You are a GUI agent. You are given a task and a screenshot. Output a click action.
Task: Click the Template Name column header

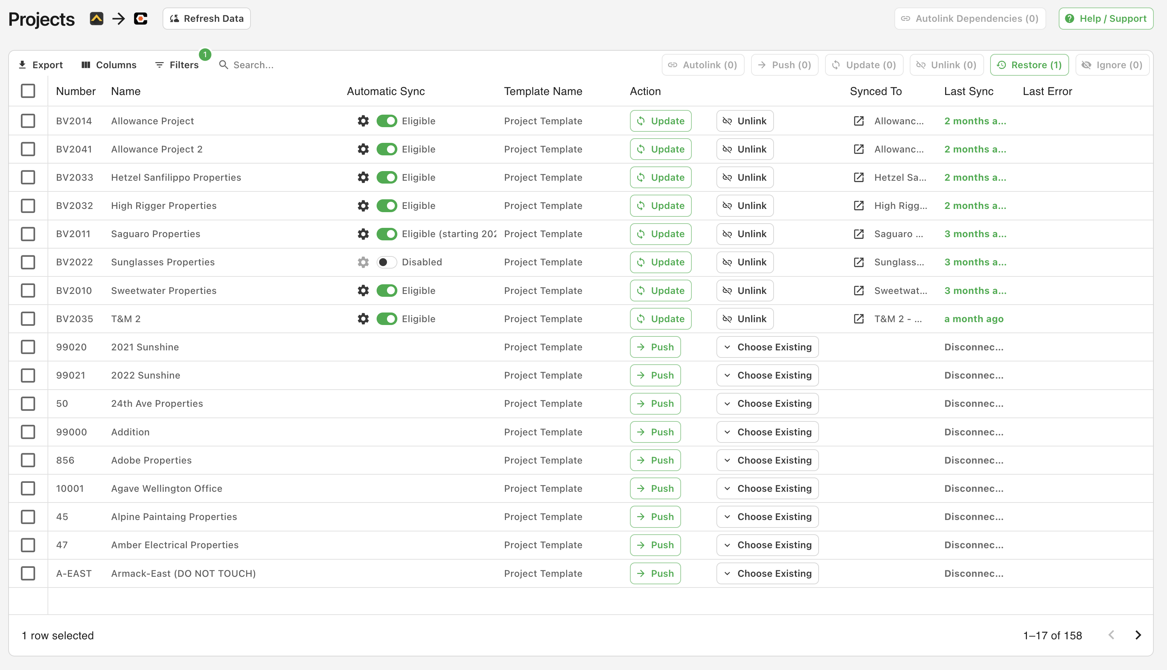click(543, 91)
